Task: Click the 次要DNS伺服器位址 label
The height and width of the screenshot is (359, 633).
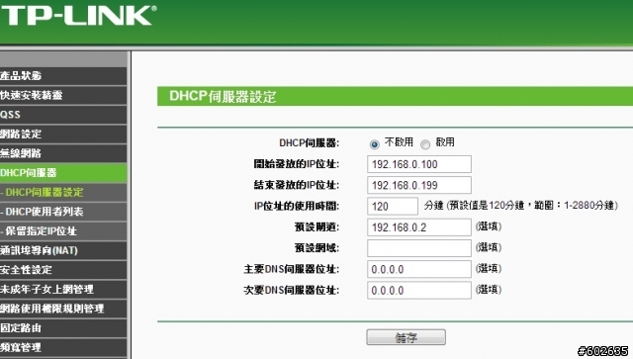Action: [x=292, y=291]
